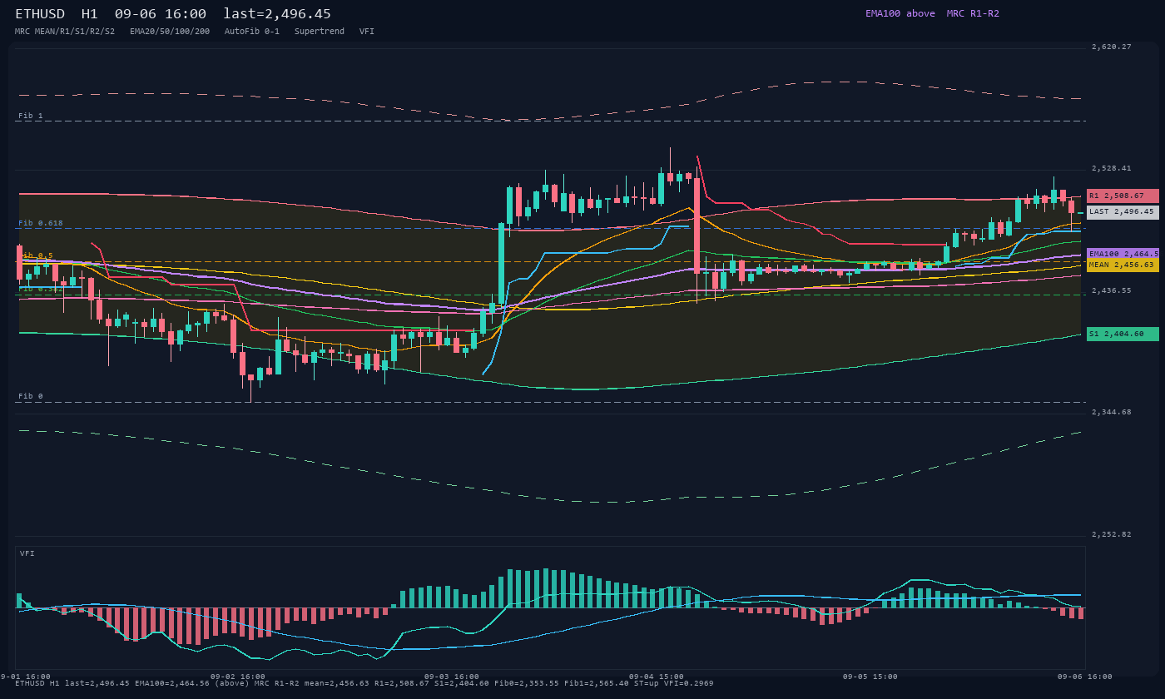Click the 'VFI' title inside the lower panel
The image size is (1165, 699).
(27, 553)
